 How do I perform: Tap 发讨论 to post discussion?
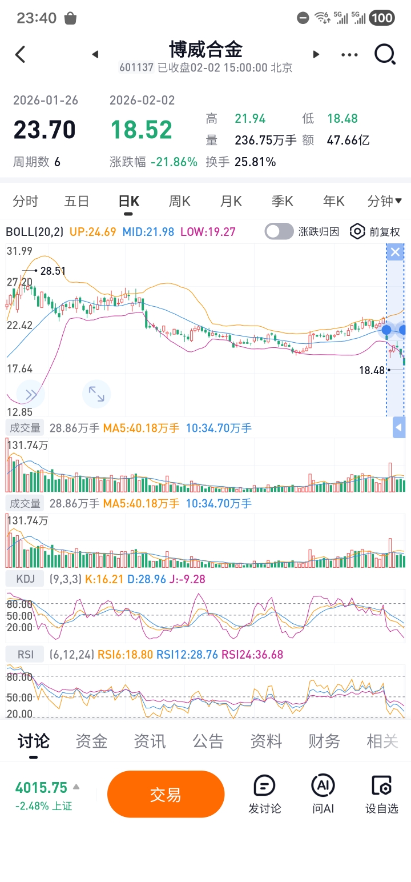[264, 793]
